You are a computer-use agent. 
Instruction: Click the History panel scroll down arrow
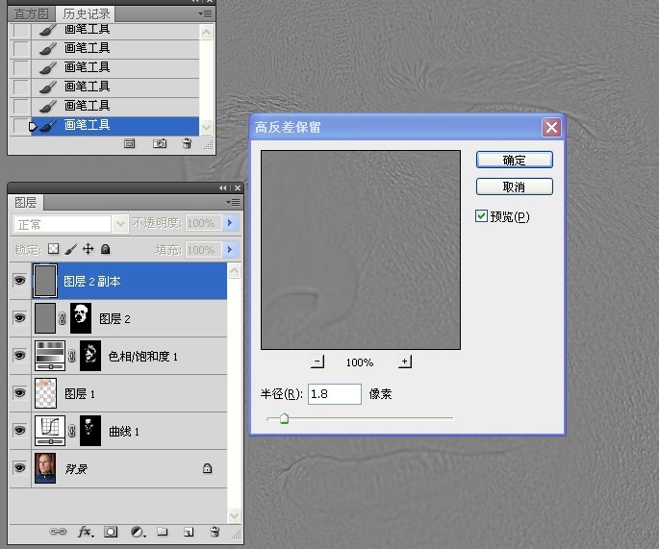pos(206,127)
